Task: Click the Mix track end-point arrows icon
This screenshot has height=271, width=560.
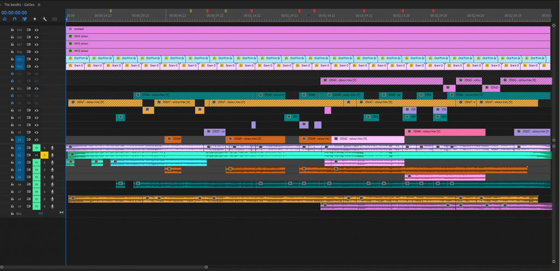Action: coord(60,214)
